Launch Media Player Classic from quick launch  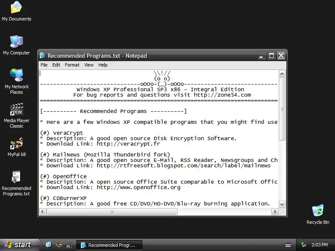tap(68, 245)
